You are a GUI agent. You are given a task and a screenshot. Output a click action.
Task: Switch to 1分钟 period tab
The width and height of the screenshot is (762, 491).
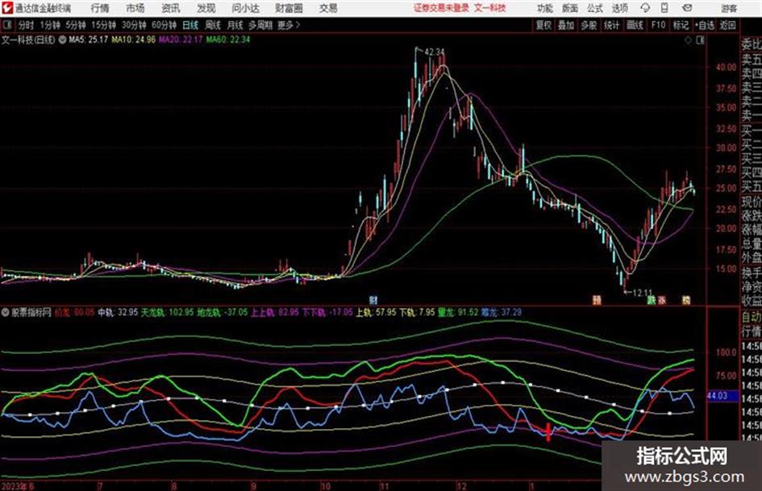click(x=50, y=25)
